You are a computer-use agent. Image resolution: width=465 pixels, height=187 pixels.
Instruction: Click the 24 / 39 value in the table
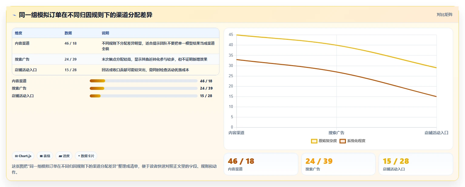tap(71, 59)
